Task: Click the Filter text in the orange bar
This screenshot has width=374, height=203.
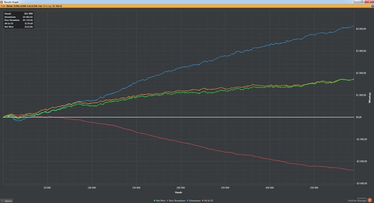Action: coord(3,6)
